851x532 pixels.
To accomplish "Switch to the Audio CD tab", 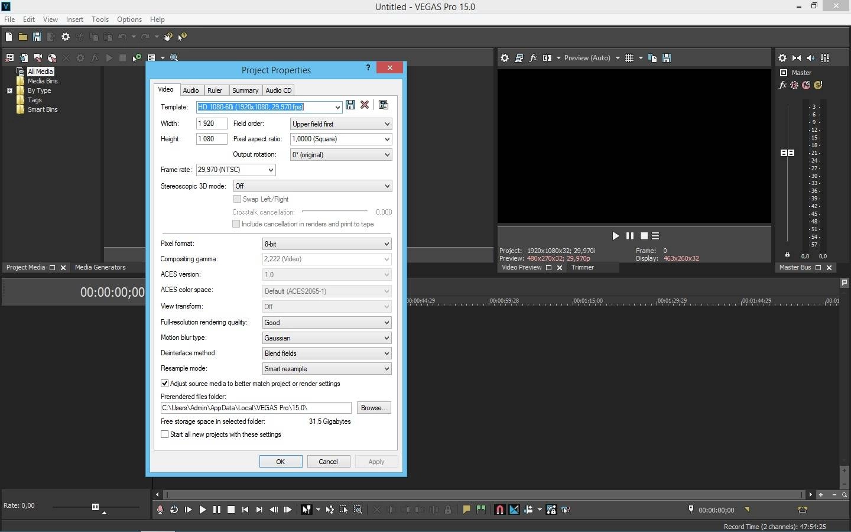I will click(x=278, y=90).
